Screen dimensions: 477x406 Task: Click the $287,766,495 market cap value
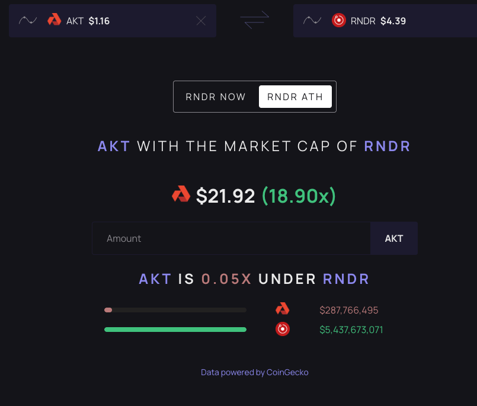pos(348,310)
